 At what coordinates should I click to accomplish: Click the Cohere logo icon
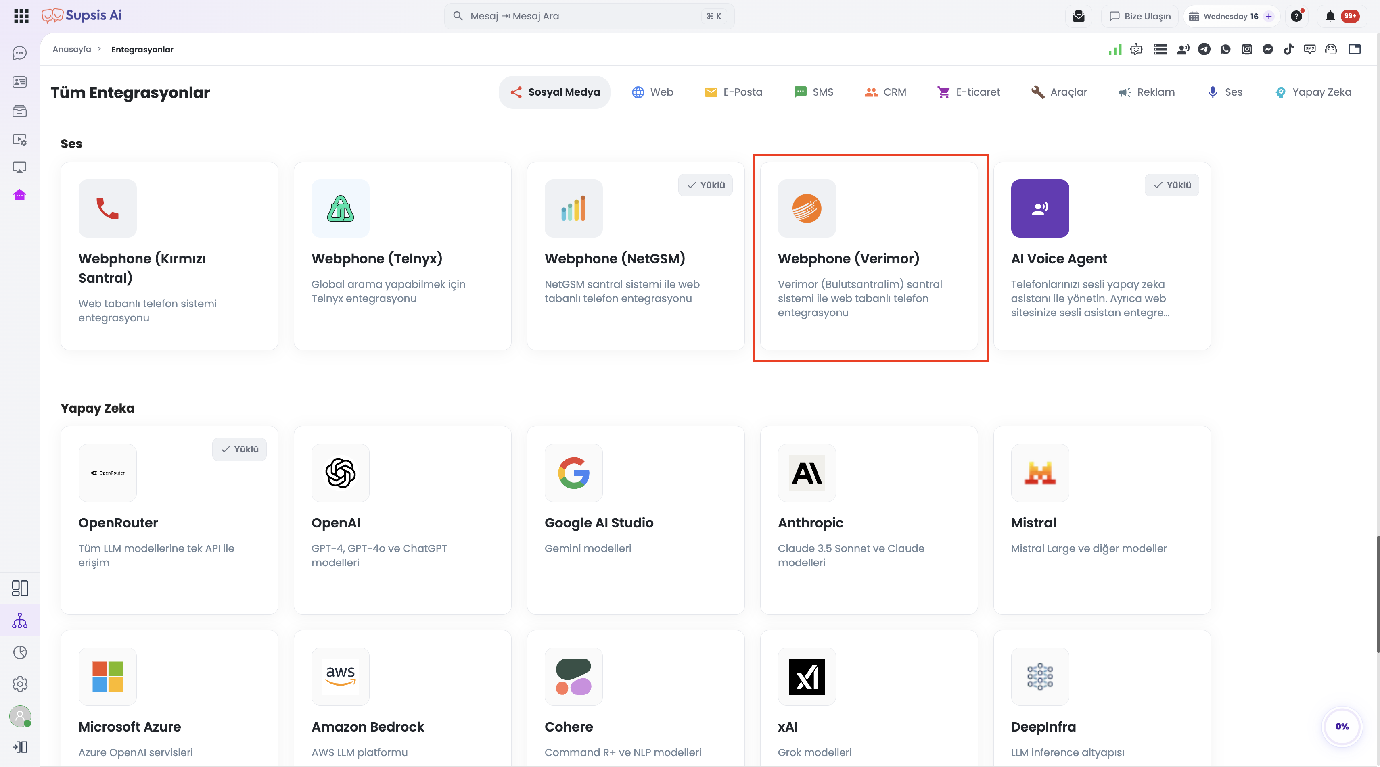pyautogui.click(x=574, y=677)
